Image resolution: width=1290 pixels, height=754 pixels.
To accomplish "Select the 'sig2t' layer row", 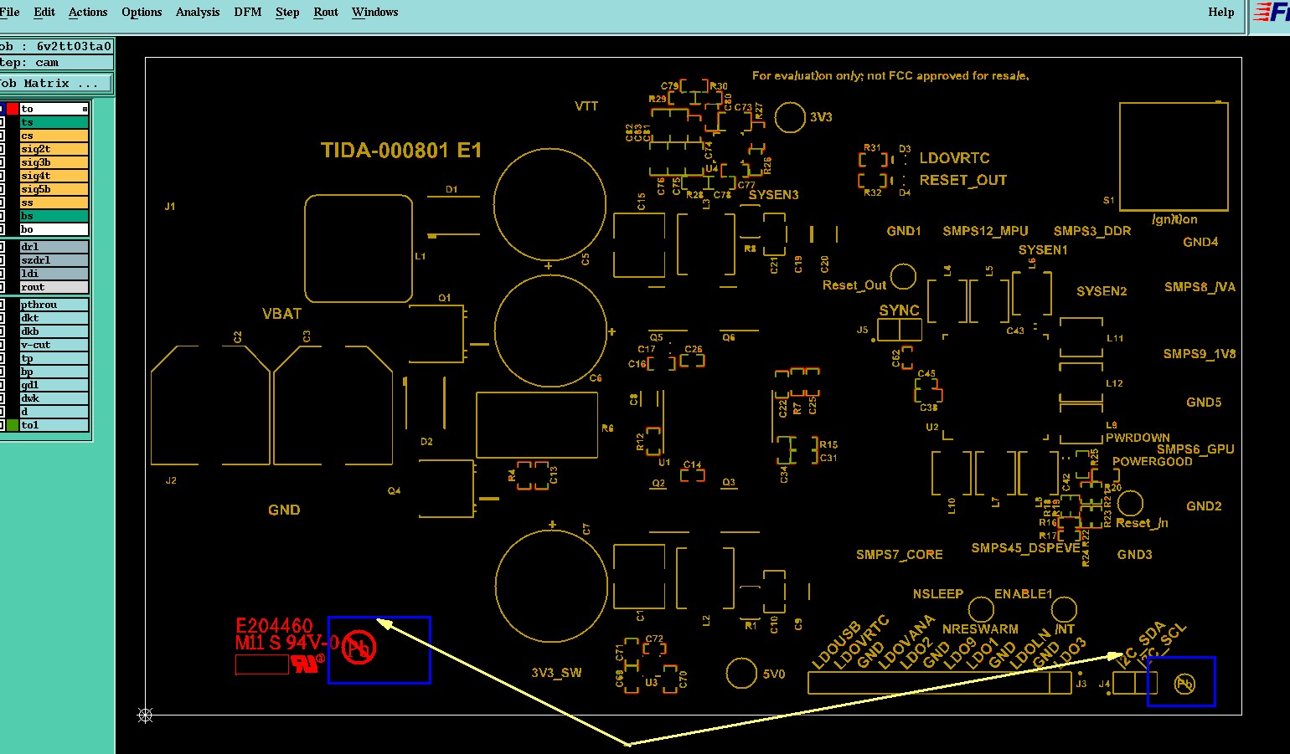I will click(x=54, y=149).
